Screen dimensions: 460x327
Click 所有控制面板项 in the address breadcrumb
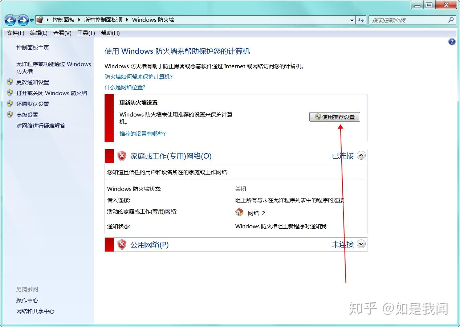(x=103, y=20)
